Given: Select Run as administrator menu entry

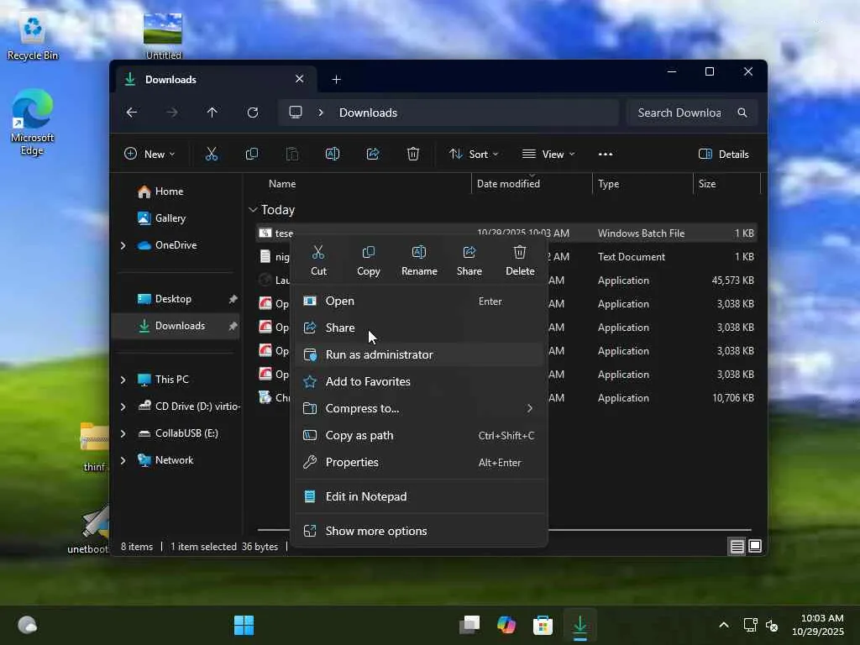Looking at the screenshot, I should pos(379,354).
